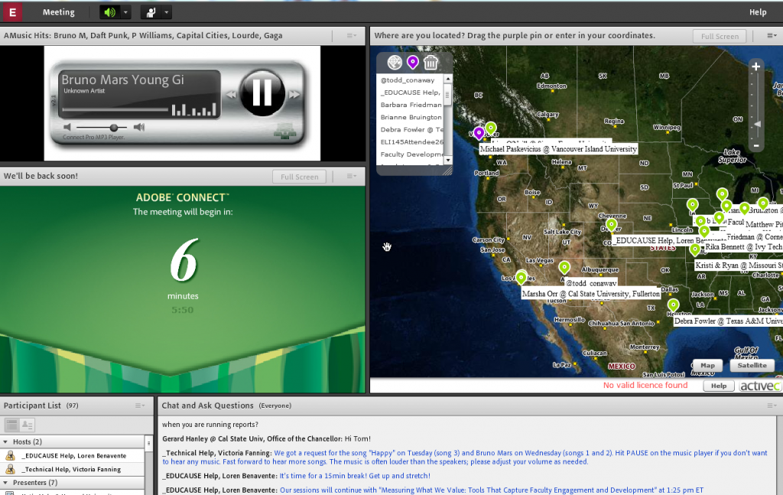
Task: Click the trash can icon on map panel
Action: (430, 63)
